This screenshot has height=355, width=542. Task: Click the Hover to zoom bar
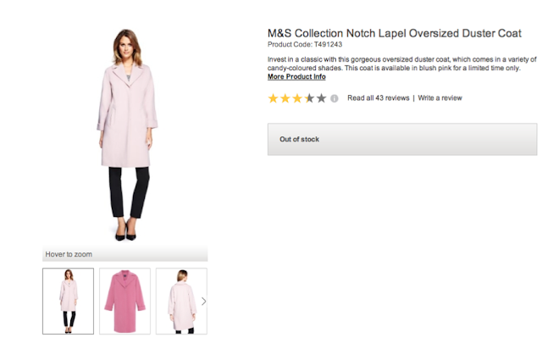pyautogui.click(x=124, y=254)
